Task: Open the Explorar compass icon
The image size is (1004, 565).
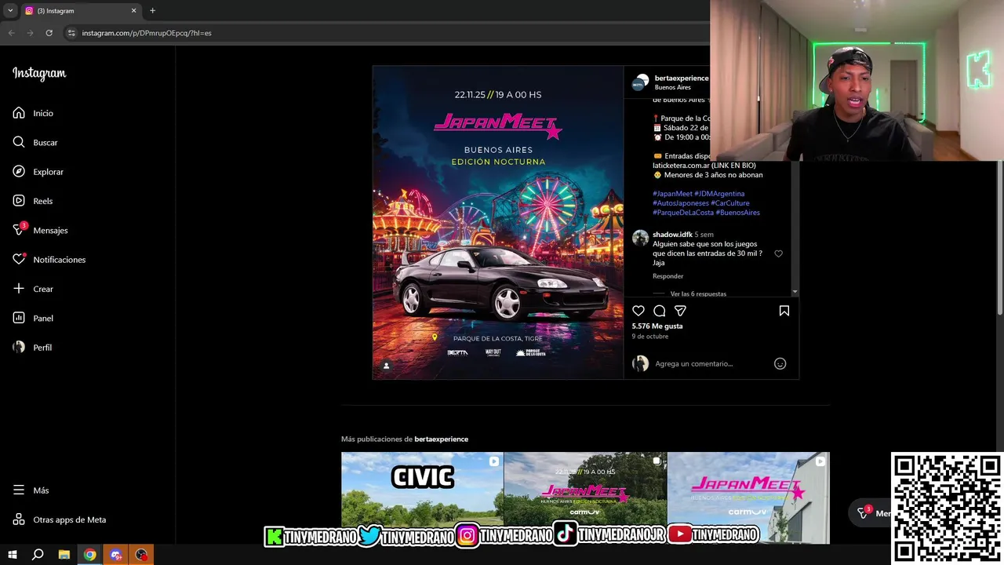Action: click(x=19, y=171)
